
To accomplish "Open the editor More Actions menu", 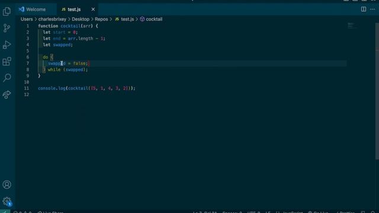I will coord(372,9).
